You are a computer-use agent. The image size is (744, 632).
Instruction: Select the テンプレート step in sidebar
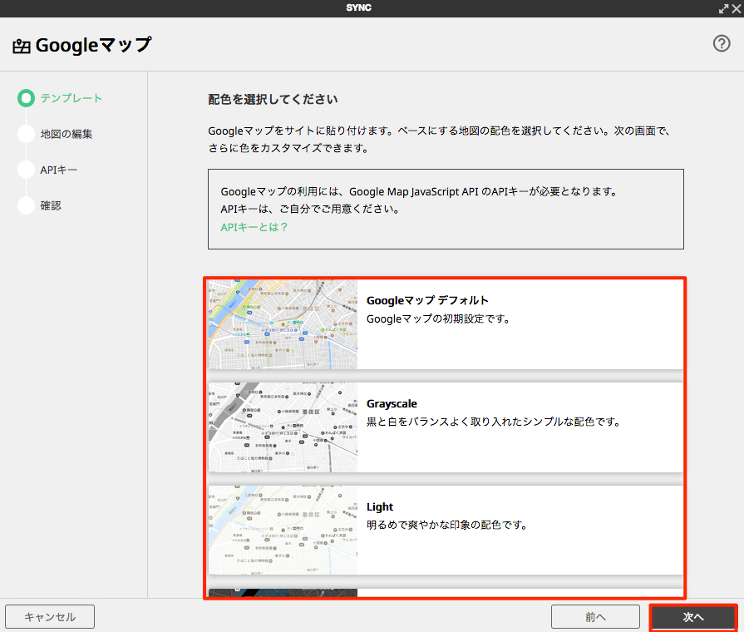(71, 98)
